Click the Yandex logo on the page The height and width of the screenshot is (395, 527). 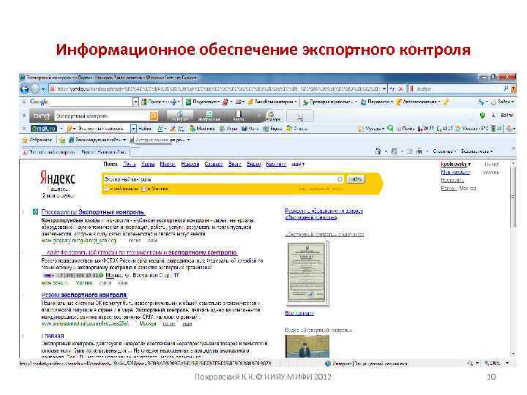point(58,178)
